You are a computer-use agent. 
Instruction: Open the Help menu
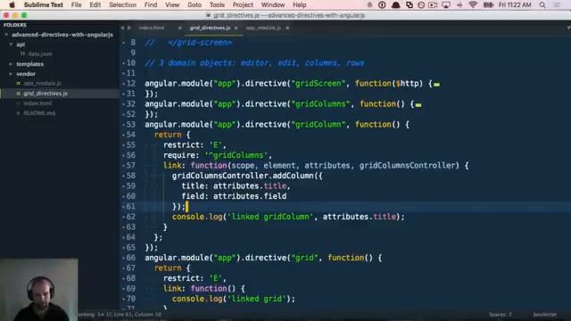point(300,4)
